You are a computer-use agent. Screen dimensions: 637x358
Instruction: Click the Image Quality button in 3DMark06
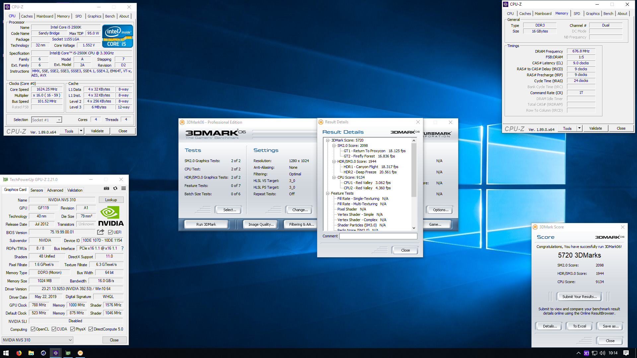tap(261, 224)
